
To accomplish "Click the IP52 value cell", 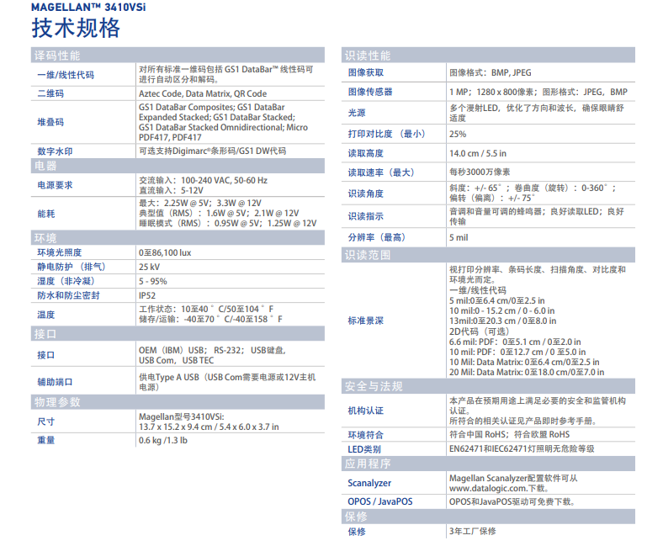I will (147, 295).
